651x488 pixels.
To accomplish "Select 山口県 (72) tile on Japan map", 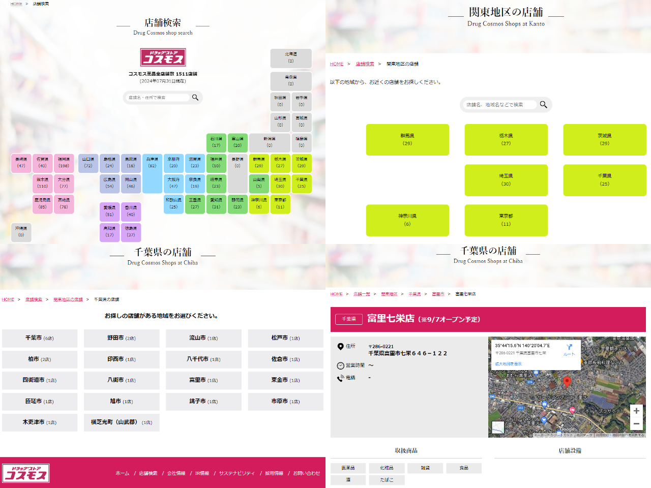I will pyautogui.click(x=88, y=163).
